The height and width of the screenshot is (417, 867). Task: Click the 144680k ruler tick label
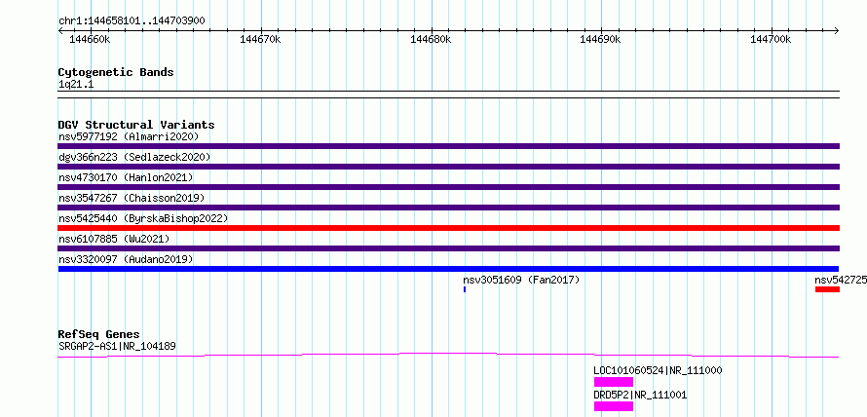tap(431, 39)
